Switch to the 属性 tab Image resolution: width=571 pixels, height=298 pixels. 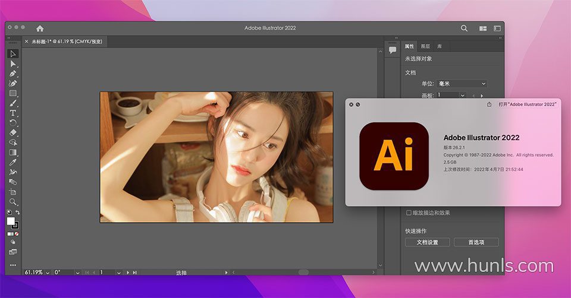409,46
